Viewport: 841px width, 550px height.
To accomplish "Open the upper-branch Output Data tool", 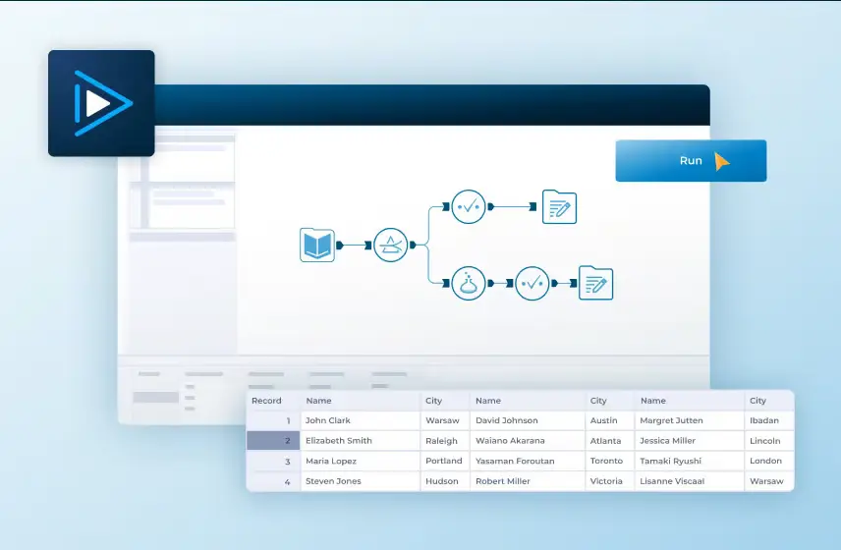I will click(x=559, y=207).
